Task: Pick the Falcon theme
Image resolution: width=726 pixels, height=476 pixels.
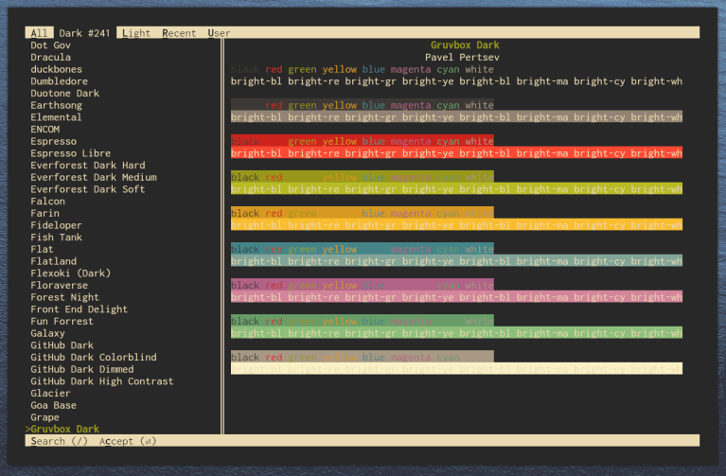Action: pos(47,201)
